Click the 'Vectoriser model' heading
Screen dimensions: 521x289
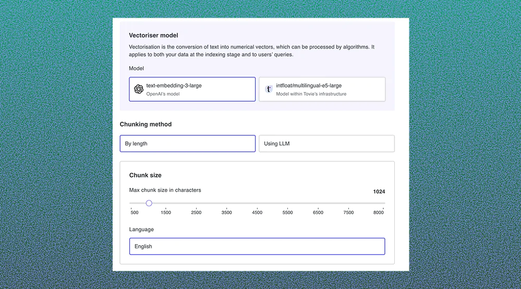[153, 35]
